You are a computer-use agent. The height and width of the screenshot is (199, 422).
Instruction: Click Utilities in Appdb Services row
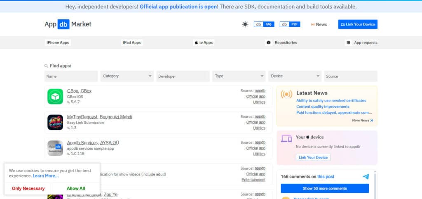(259, 154)
